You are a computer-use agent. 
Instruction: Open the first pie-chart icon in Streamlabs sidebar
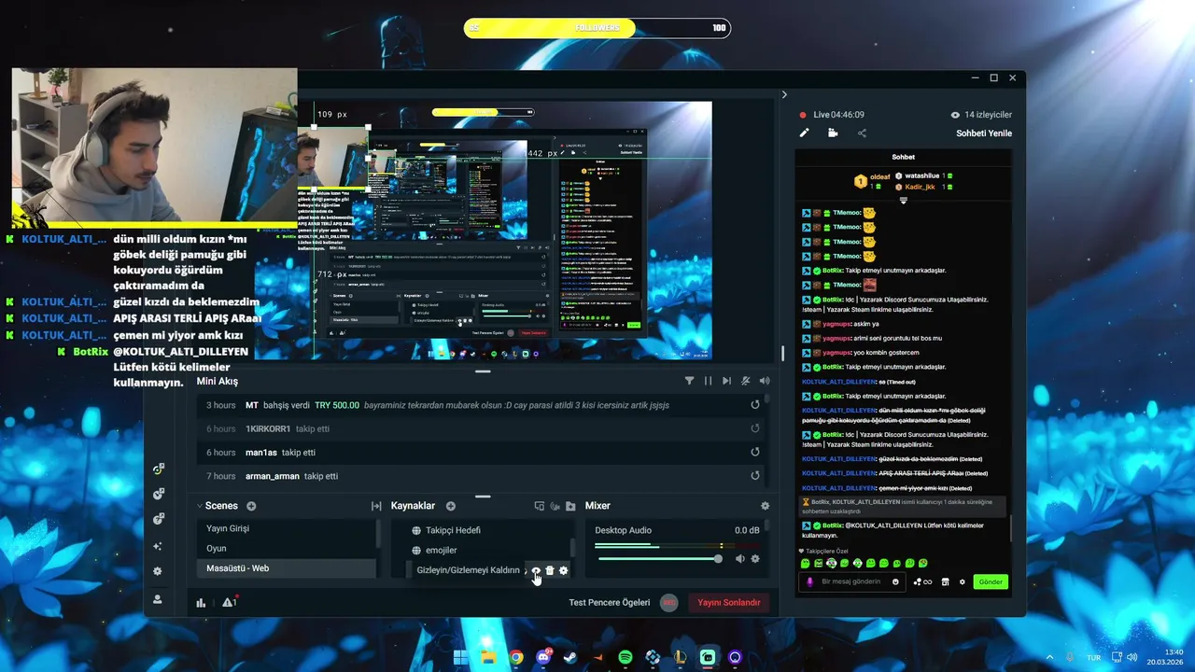(x=158, y=469)
